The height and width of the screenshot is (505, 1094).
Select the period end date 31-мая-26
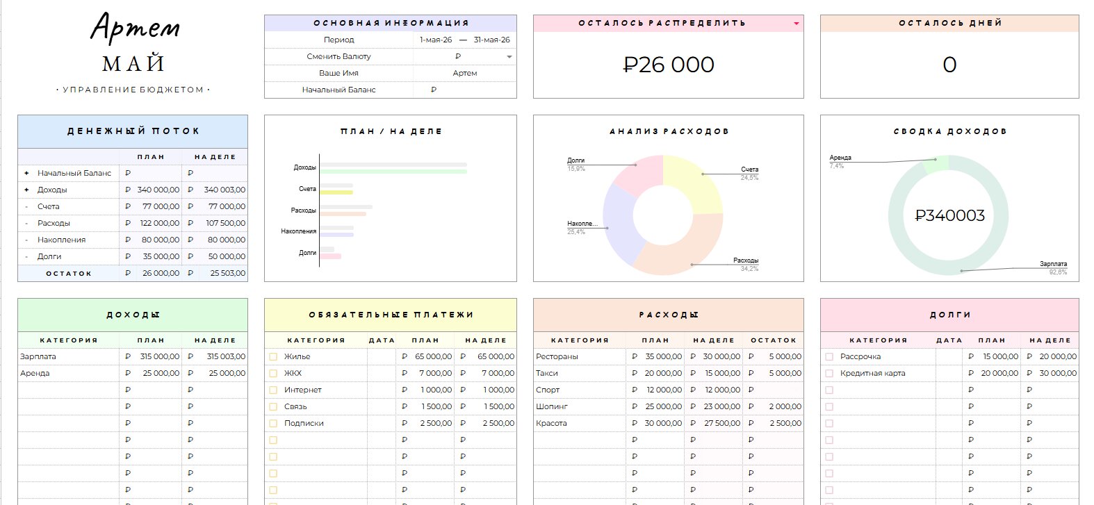(491, 40)
